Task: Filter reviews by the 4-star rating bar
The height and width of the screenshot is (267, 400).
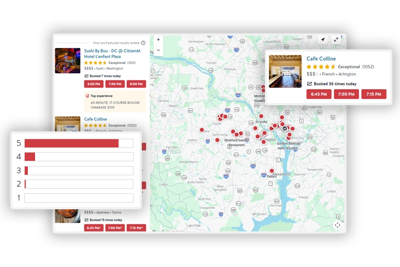Action: pos(78,157)
